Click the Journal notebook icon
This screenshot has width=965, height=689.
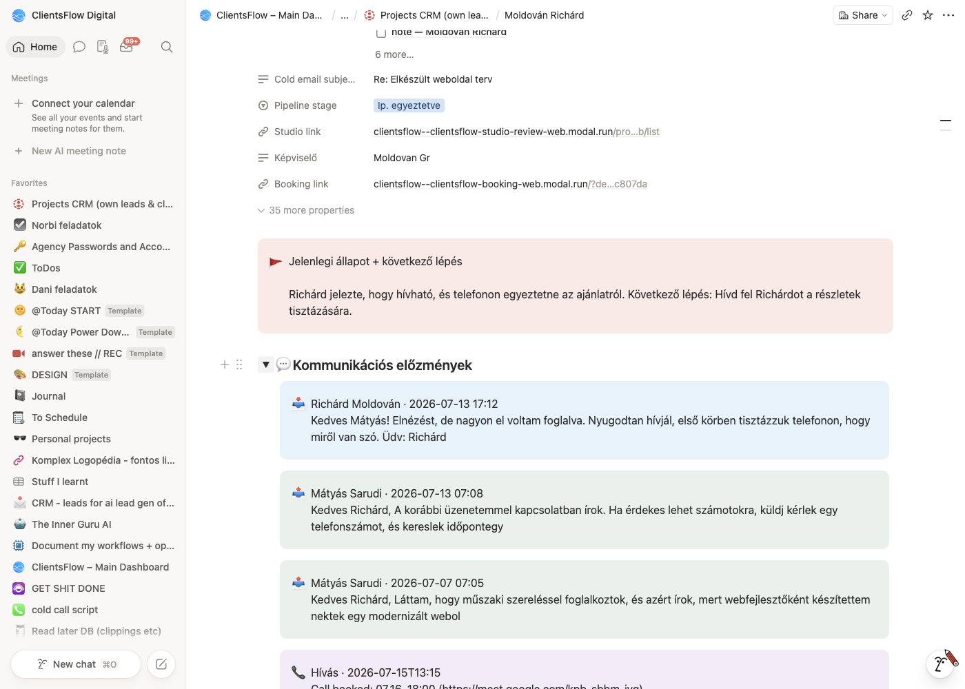[19, 396]
